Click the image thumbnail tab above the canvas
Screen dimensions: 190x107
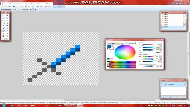pos(59,7)
